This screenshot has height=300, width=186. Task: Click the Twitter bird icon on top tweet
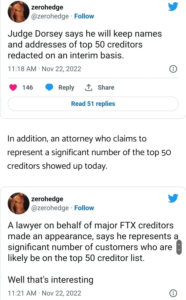click(x=173, y=6)
